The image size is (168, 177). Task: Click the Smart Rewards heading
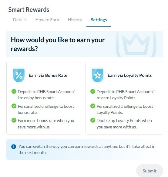click(x=29, y=10)
